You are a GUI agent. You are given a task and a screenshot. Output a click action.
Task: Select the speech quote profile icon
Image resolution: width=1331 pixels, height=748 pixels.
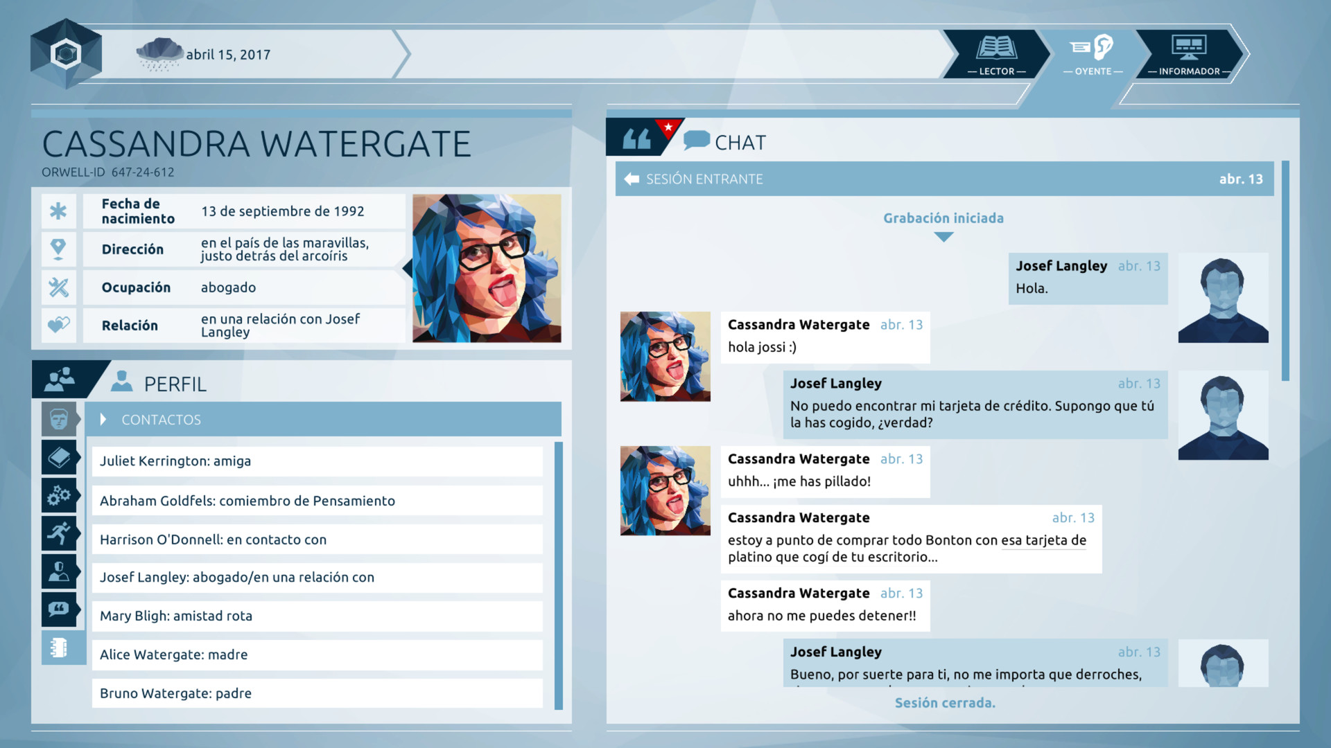point(59,609)
